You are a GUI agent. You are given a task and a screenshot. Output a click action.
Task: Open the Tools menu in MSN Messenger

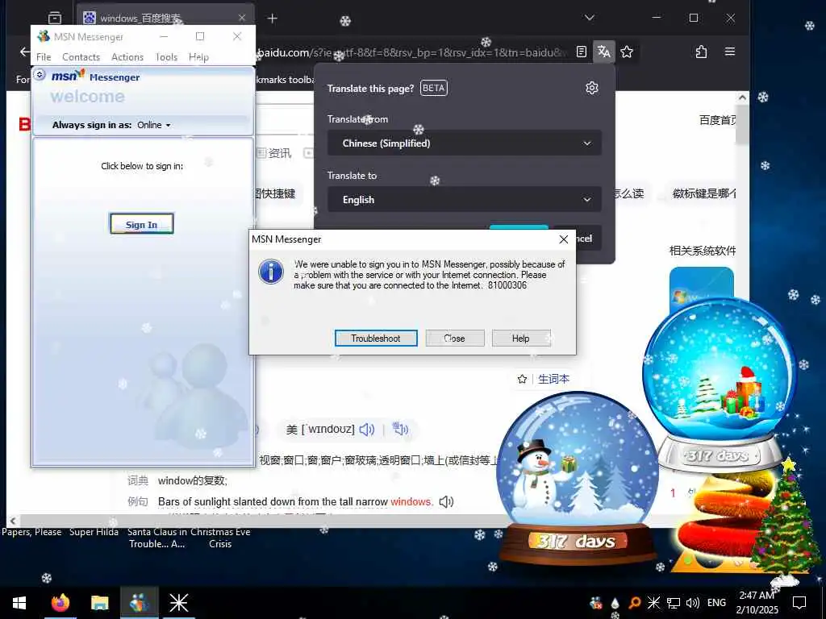click(166, 57)
